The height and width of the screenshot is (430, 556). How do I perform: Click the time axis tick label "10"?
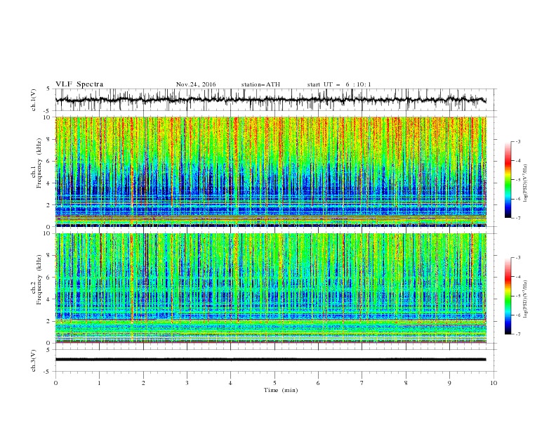(x=494, y=383)
